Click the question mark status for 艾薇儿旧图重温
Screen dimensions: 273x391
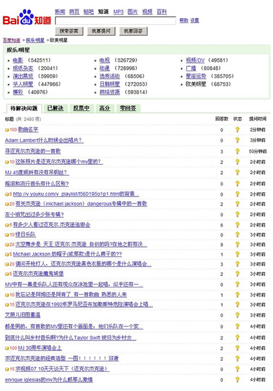pos(238,315)
